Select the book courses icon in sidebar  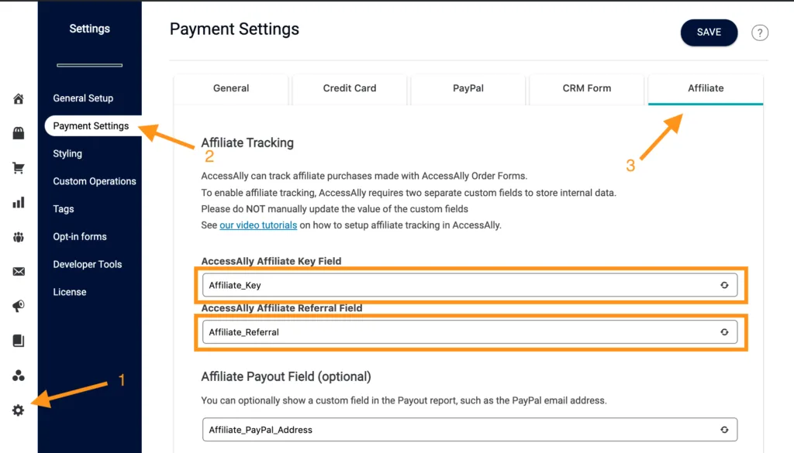point(18,341)
